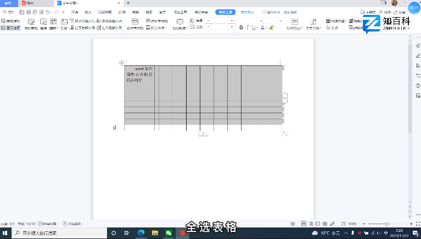This screenshot has width=421, height=239.
Task: Click the table resize handle at corner
Action: (x=285, y=134)
